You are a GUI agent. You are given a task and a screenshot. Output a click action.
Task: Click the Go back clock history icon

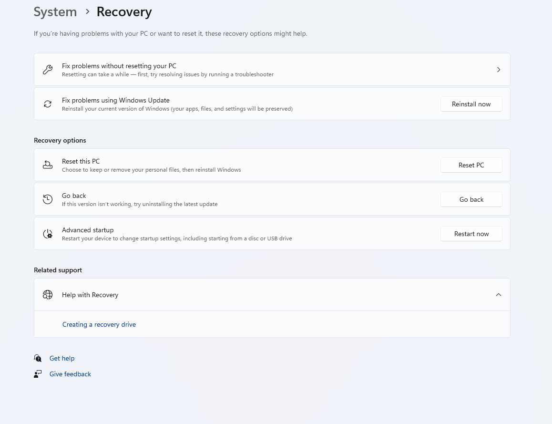click(48, 199)
